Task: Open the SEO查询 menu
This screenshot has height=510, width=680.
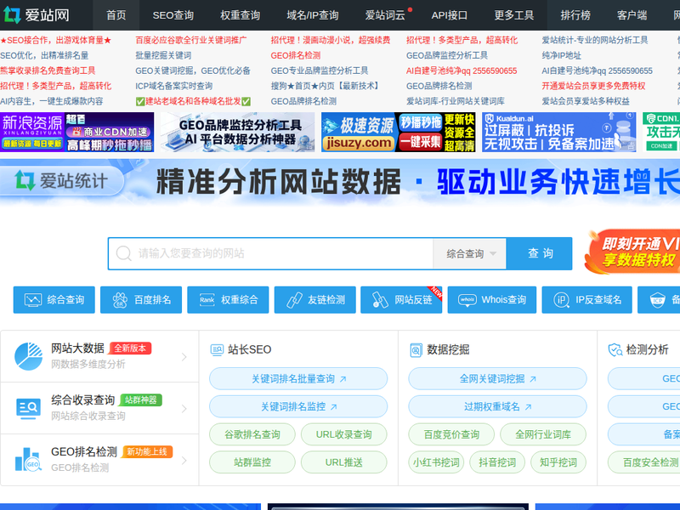Action: point(173,15)
